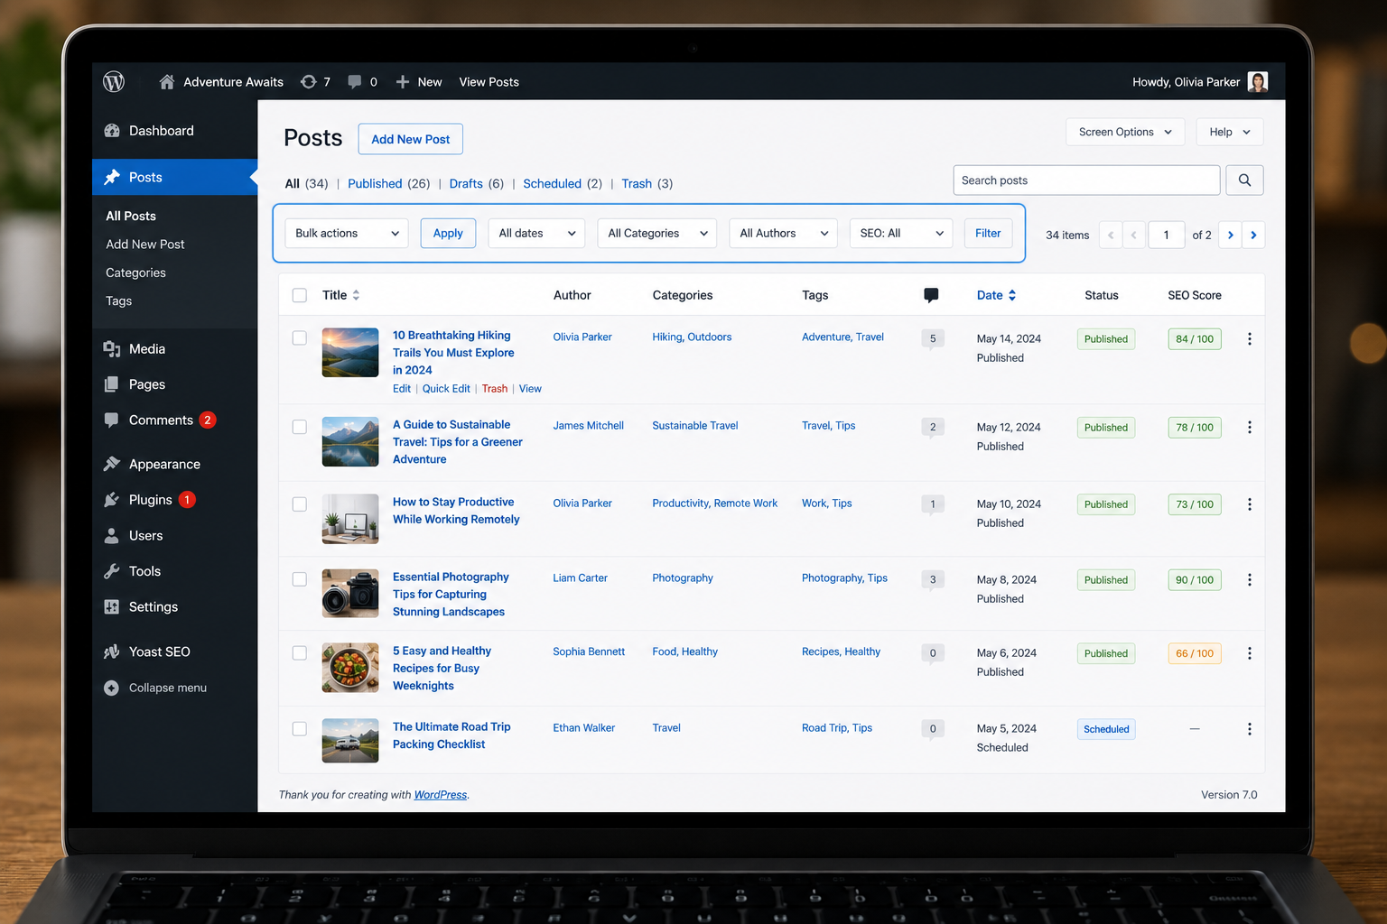
Task: Open row actions for Road Trip post
Action: click(1250, 729)
